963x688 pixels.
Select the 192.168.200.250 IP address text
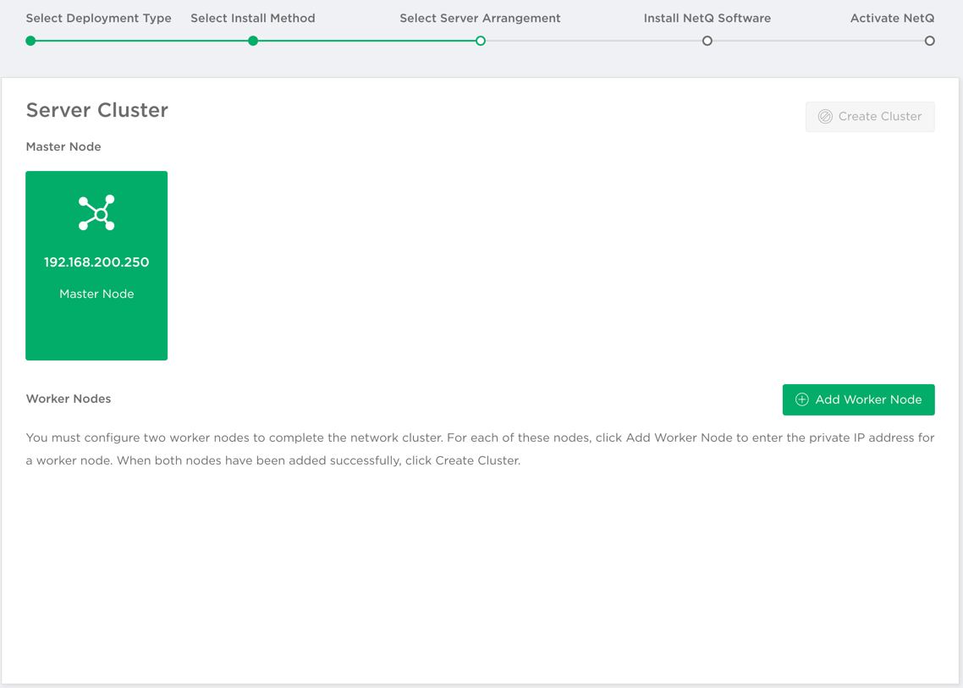(96, 262)
